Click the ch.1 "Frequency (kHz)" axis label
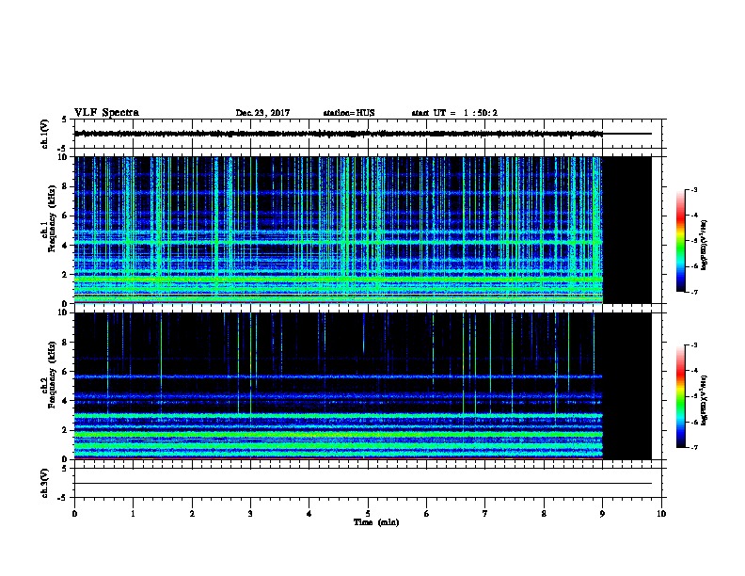Screen dimensions: 745x576 click(x=52, y=218)
